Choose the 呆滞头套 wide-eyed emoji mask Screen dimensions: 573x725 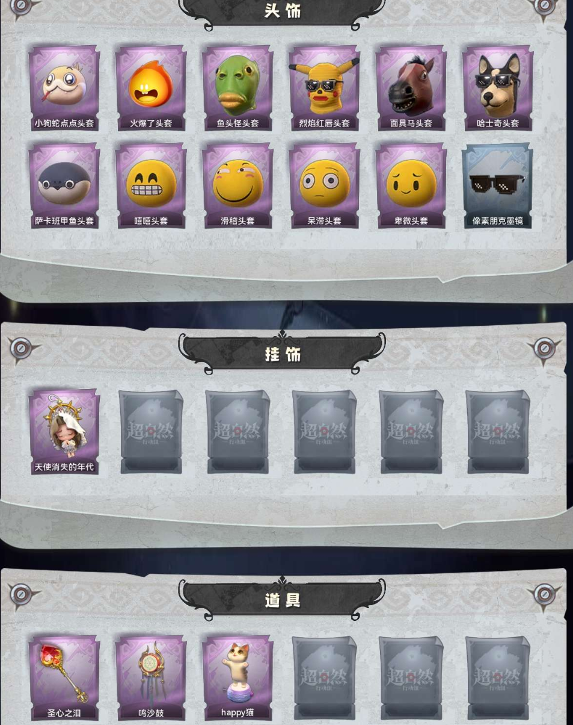pyautogui.click(x=324, y=186)
